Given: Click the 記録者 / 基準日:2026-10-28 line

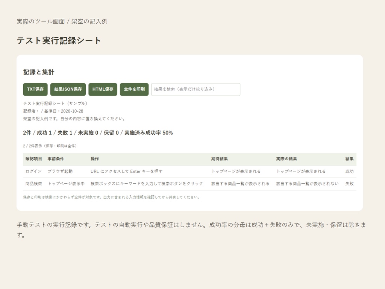Looking at the screenshot, I should coord(53,111).
